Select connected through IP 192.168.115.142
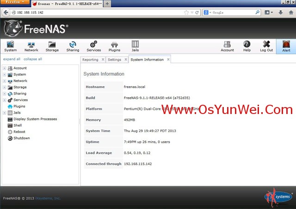Viewport: 296px width, 209px height. point(138,164)
